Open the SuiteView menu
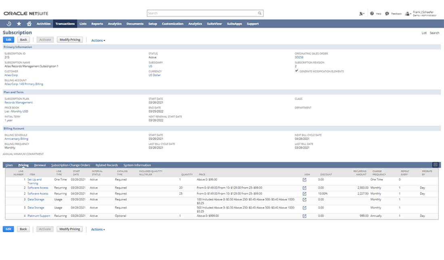 point(214,24)
